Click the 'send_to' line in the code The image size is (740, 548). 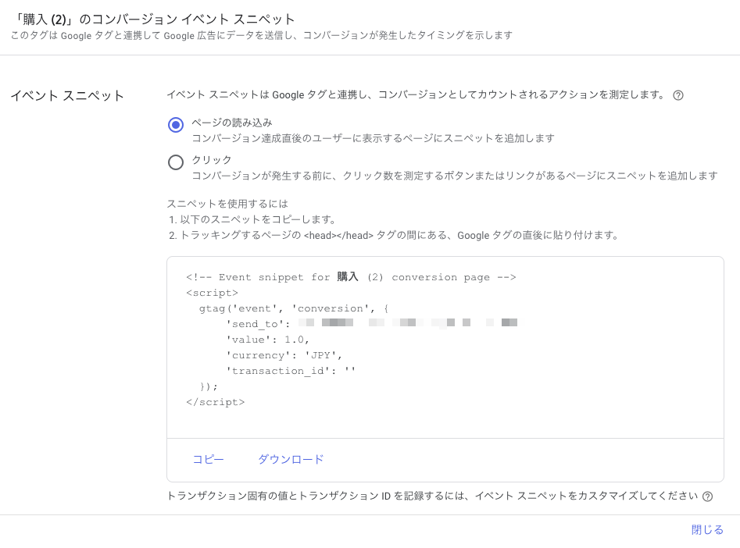(258, 324)
